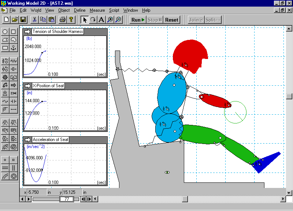Select the Zoom in magnifier
The image size is (293, 211).
(x=110, y=20)
